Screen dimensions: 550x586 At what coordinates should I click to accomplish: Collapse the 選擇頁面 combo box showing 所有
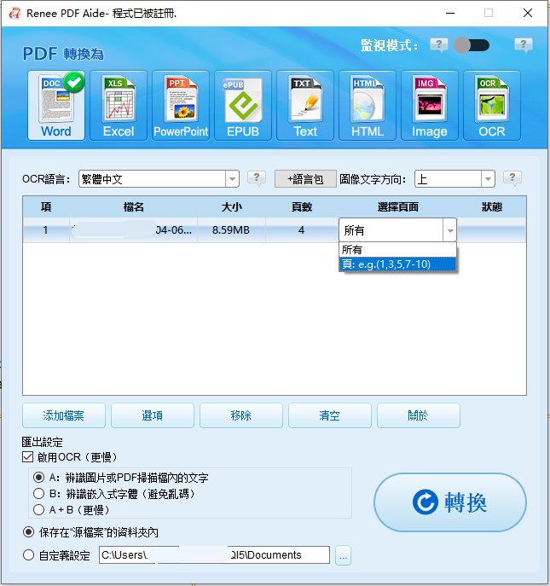pos(397,229)
